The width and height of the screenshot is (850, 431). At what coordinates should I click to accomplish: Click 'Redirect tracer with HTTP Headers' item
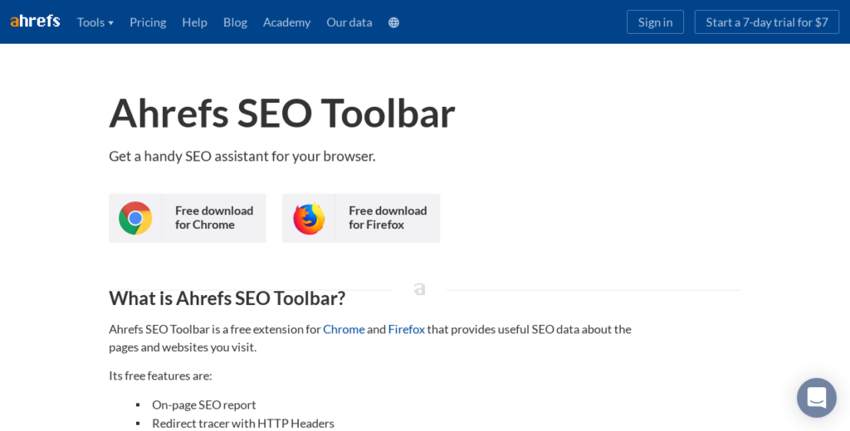click(x=243, y=424)
